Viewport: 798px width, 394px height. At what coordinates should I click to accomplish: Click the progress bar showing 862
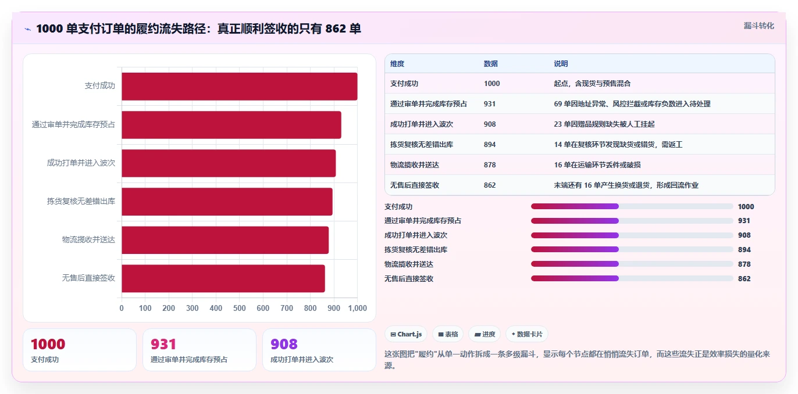coord(632,278)
